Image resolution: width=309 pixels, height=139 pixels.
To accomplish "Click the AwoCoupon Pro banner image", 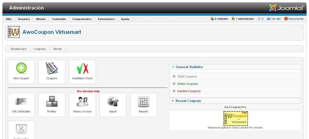I will pyautogui.click(x=235, y=118).
